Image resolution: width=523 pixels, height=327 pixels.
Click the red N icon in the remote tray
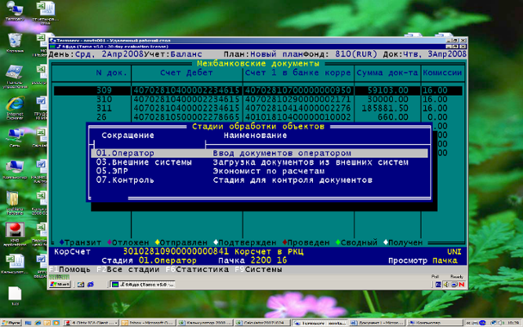(462, 285)
